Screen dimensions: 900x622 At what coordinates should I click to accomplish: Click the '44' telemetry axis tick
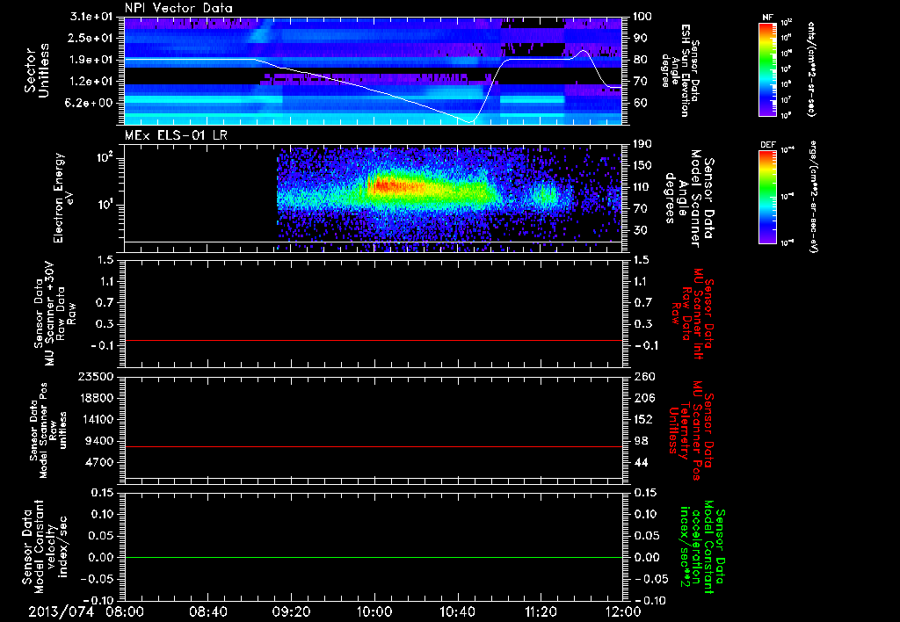pos(639,462)
